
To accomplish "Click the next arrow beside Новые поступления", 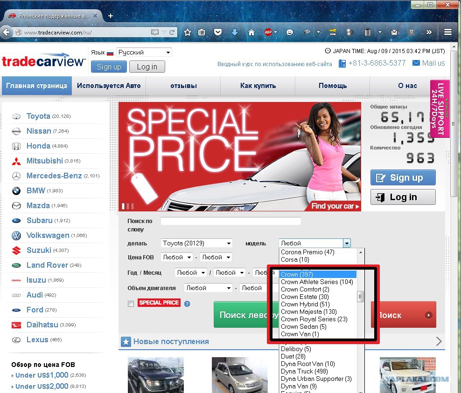I will pos(439,341).
